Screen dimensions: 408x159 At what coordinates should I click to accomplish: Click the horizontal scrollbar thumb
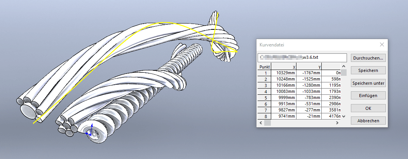(268, 123)
